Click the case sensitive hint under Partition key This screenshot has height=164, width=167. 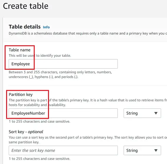(40, 121)
